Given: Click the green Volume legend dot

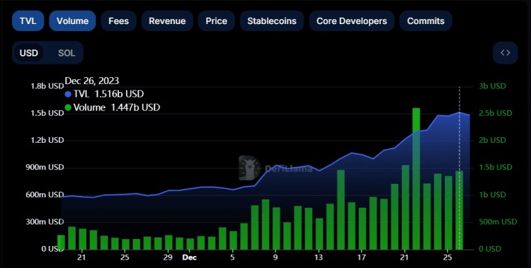Looking at the screenshot, I should tap(68, 107).
